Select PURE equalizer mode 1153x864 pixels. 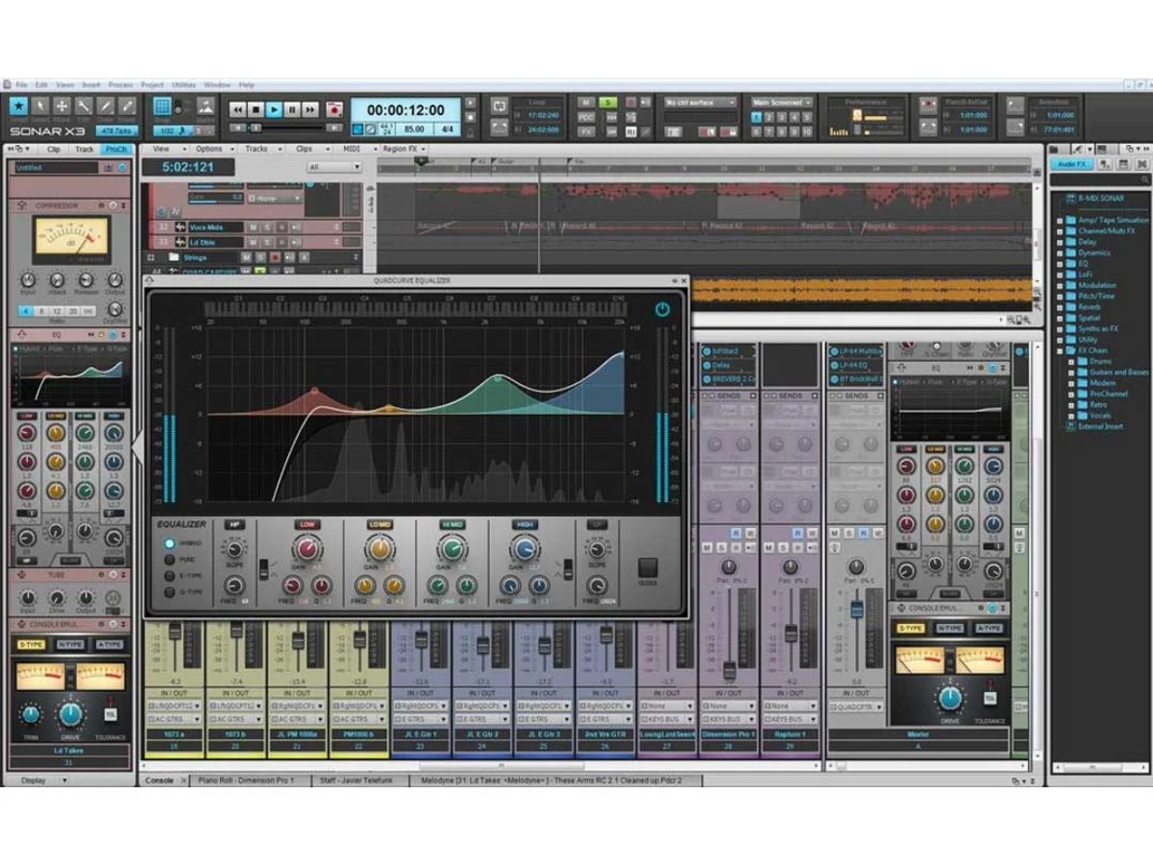pyautogui.click(x=169, y=560)
